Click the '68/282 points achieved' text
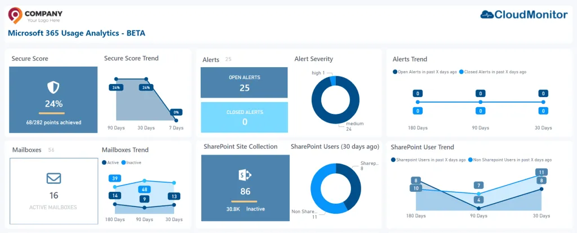Screen dimensions: 577x233 (x=54, y=122)
